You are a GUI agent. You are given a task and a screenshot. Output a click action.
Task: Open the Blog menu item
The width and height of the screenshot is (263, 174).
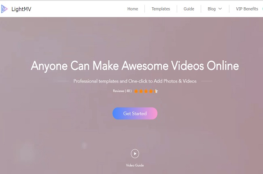[x=212, y=9]
